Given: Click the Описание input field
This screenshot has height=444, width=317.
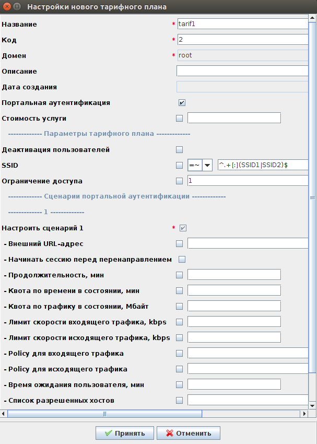Looking at the screenshot, I should [x=242, y=71].
